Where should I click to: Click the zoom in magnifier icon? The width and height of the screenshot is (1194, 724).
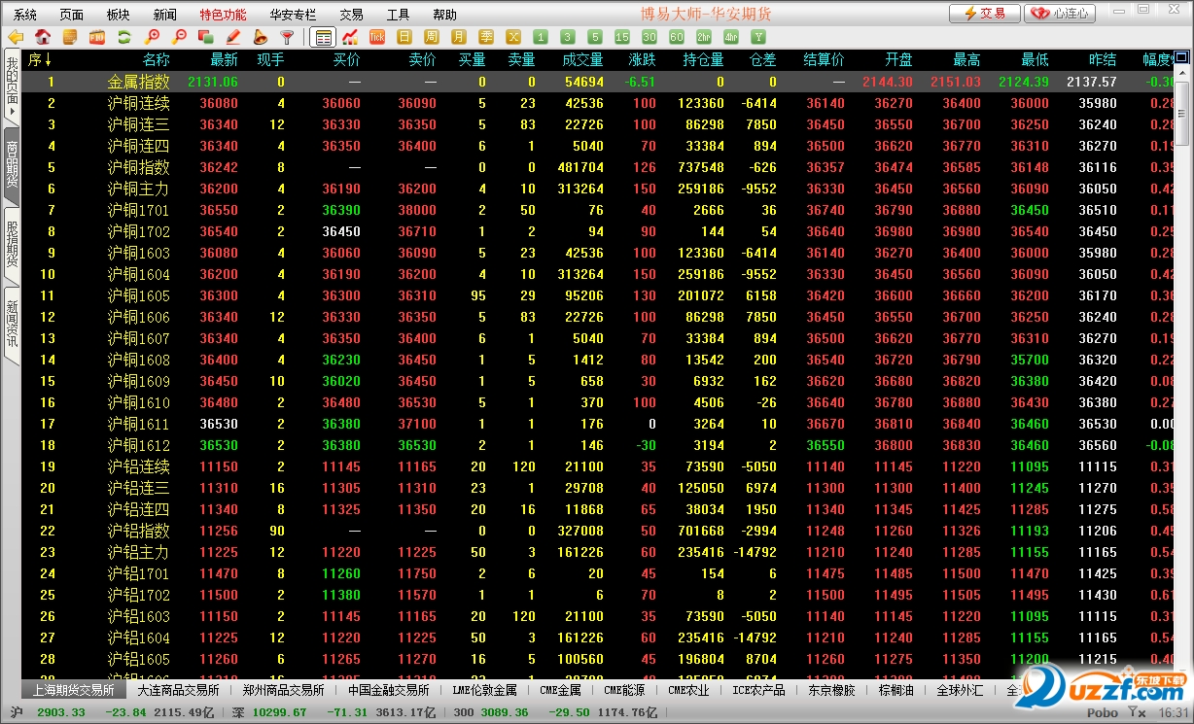(x=152, y=38)
